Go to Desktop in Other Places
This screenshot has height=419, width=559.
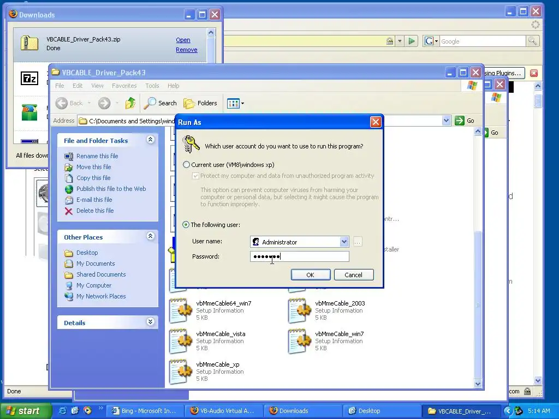[87, 253]
